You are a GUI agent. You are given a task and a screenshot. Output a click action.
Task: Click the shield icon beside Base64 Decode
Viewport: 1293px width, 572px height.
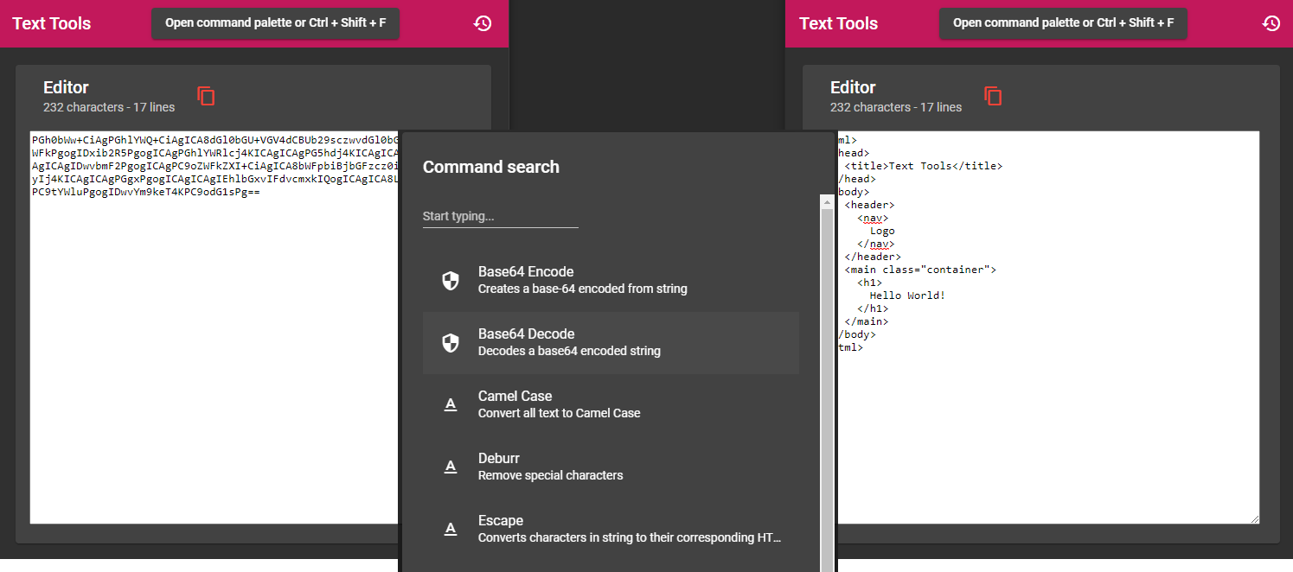(451, 342)
